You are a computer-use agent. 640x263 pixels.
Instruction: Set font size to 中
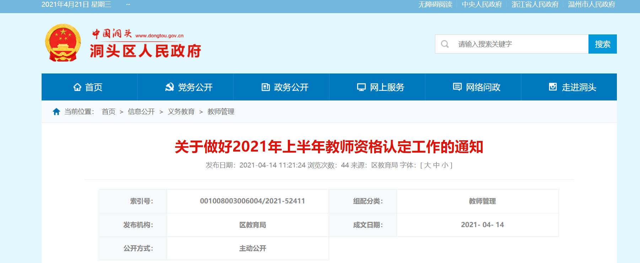point(436,165)
